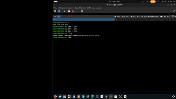The image size is (176, 99).
Task: Click the workspace 1 indicator in guest bar
Action: click(x=55, y=16)
